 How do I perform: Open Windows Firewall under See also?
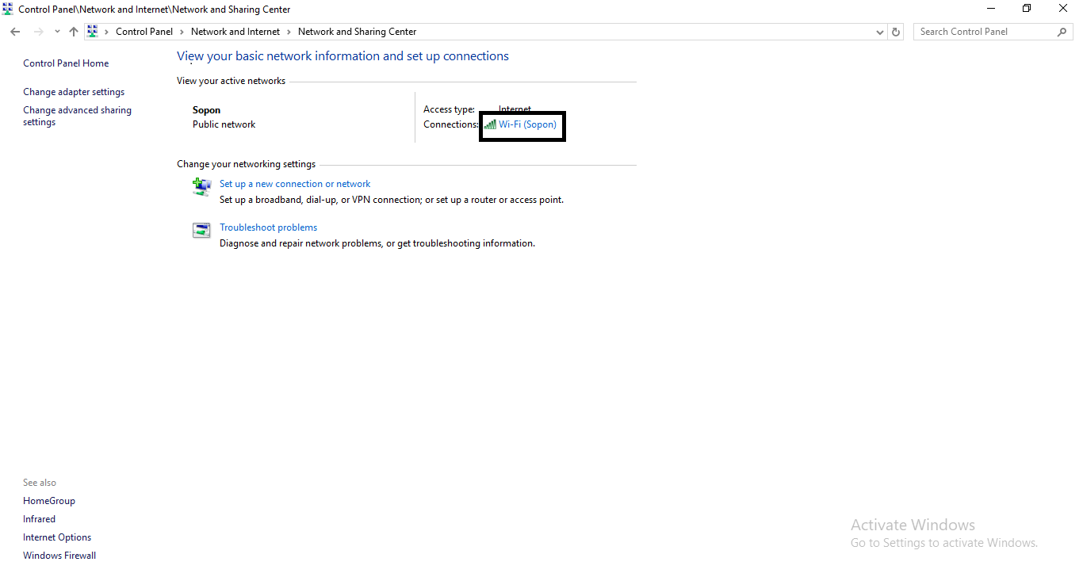click(x=59, y=556)
